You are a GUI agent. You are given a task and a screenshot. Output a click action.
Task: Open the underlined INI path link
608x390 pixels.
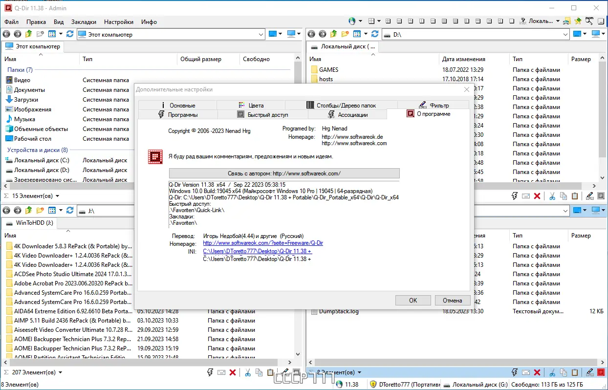click(257, 251)
